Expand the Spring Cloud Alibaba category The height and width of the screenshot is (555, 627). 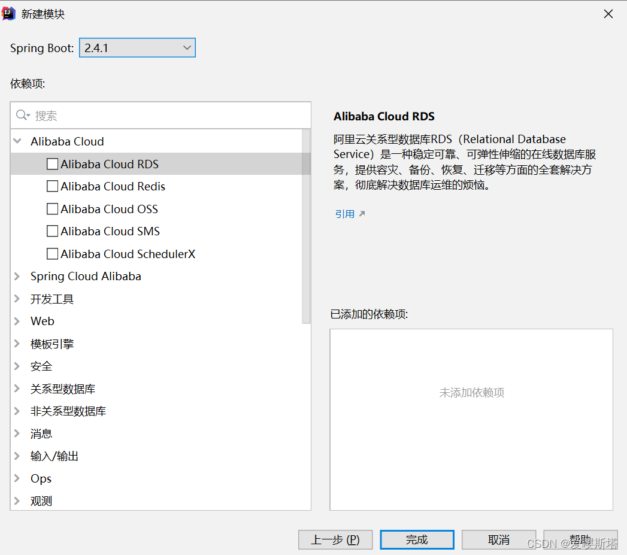(x=17, y=276)
